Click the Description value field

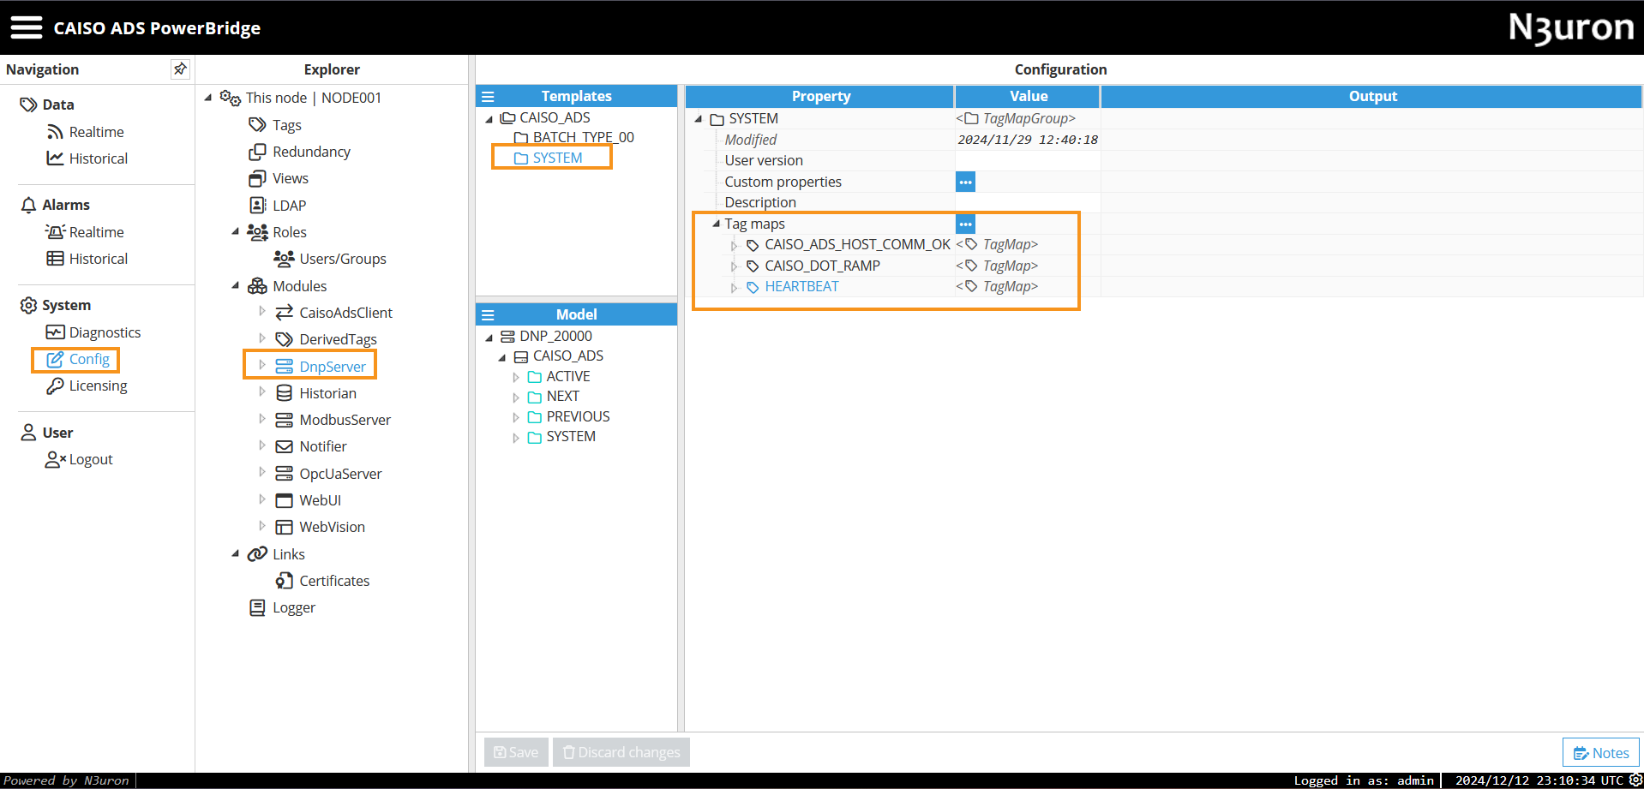coord(1028,202)
